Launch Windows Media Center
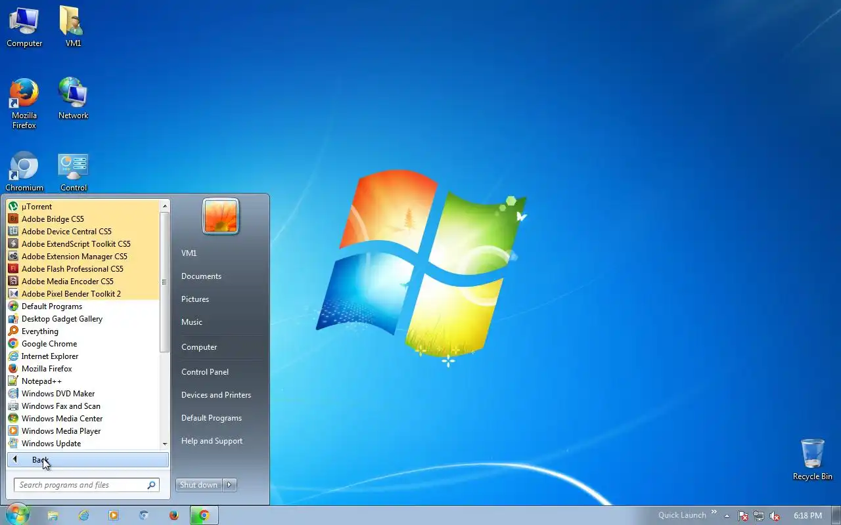The height and width of the screenshot is (525, 841). tap(83, 418)
